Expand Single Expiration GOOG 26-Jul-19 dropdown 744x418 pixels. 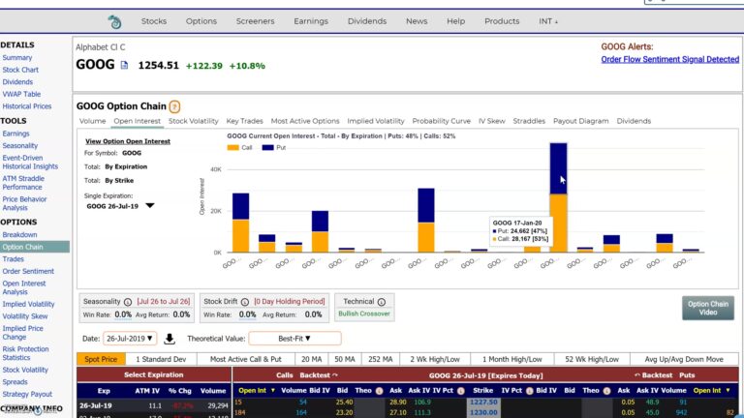point(150,206)
